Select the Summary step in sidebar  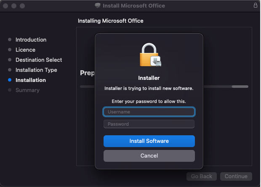click(x=28, y=90)
